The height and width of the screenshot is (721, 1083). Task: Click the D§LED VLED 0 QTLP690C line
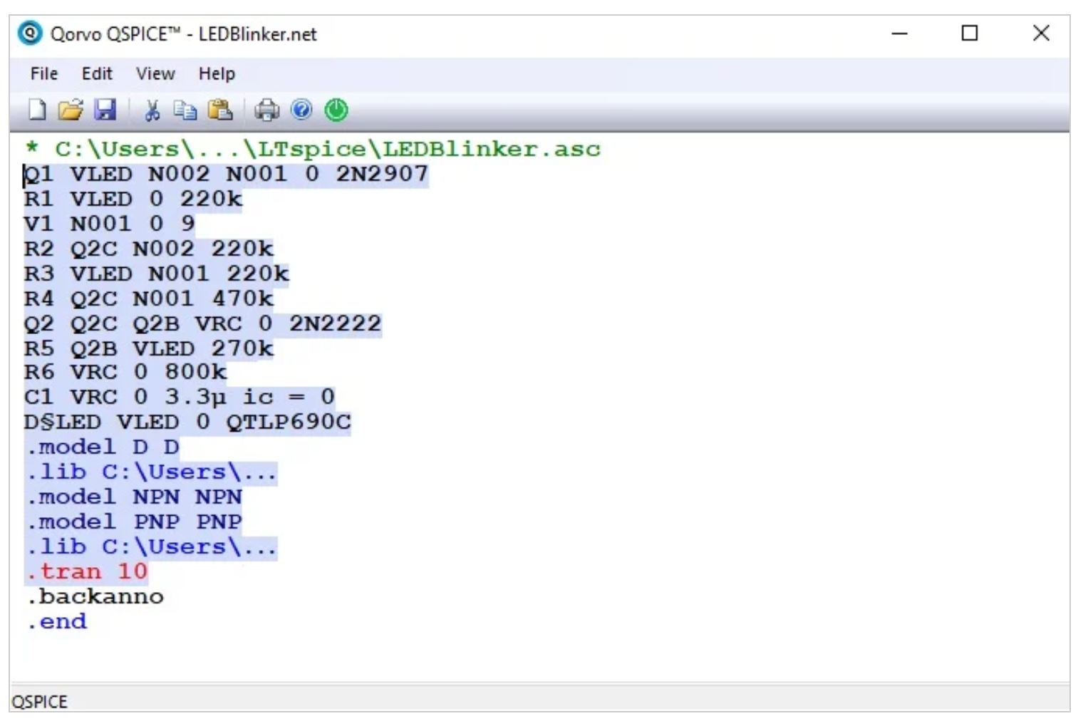187,422
